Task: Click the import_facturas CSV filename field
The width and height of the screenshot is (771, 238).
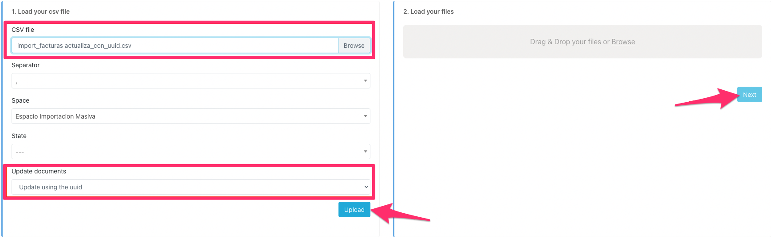Action: tap(175, 46)
